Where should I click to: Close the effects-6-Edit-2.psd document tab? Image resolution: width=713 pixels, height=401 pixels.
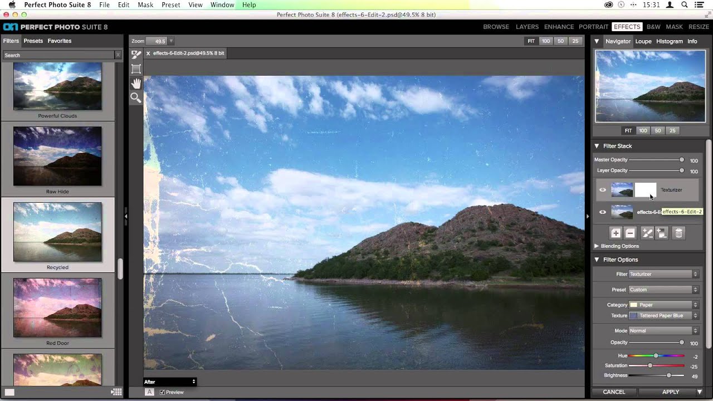(148, 53)
